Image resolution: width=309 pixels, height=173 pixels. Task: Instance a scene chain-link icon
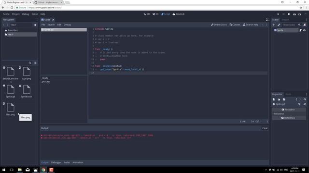tap(279, 25)
